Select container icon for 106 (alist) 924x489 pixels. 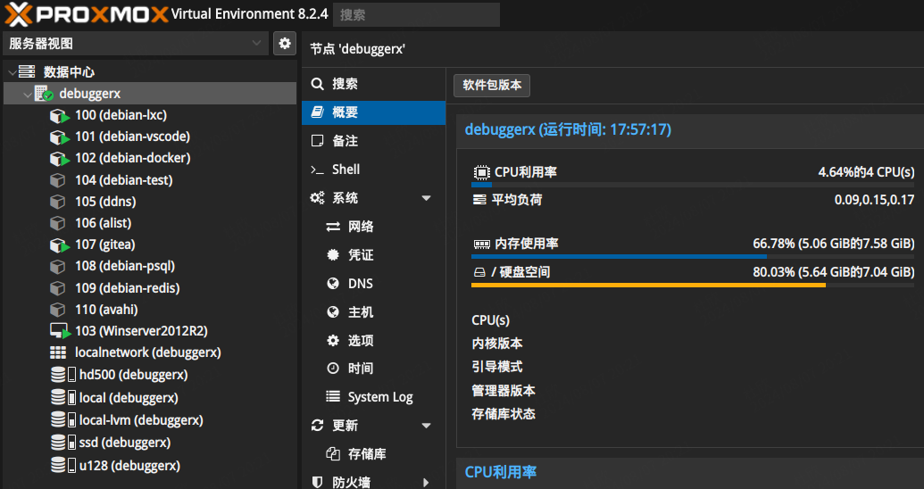click(58, 223)
